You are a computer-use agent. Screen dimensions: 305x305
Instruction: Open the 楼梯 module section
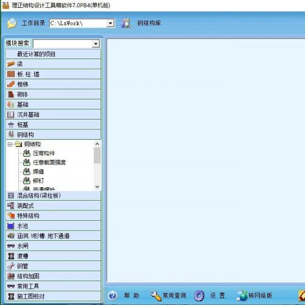coord(54,84)
